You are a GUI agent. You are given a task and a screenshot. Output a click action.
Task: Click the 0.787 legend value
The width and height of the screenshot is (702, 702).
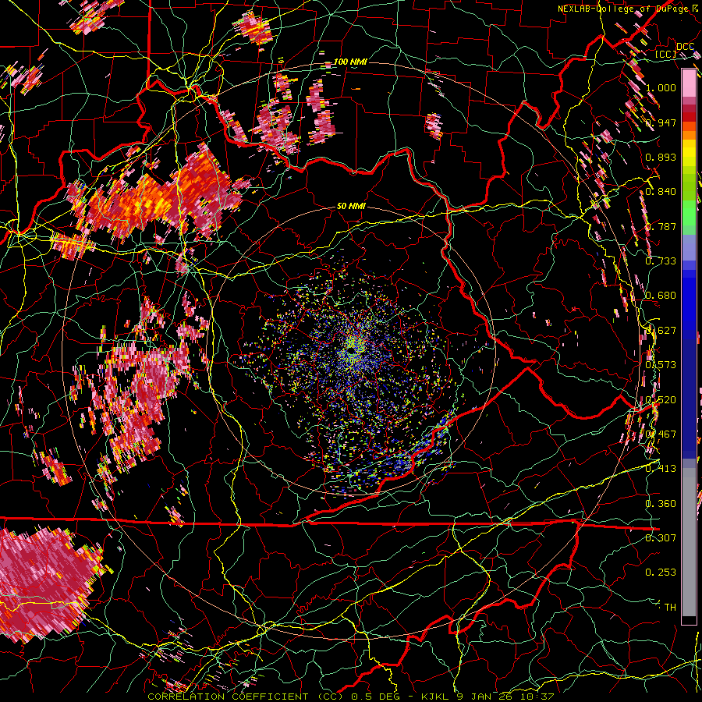(661, 226)
